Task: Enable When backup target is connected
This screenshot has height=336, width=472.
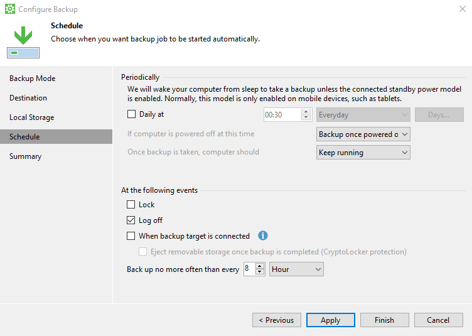Action: pos(131,236)
